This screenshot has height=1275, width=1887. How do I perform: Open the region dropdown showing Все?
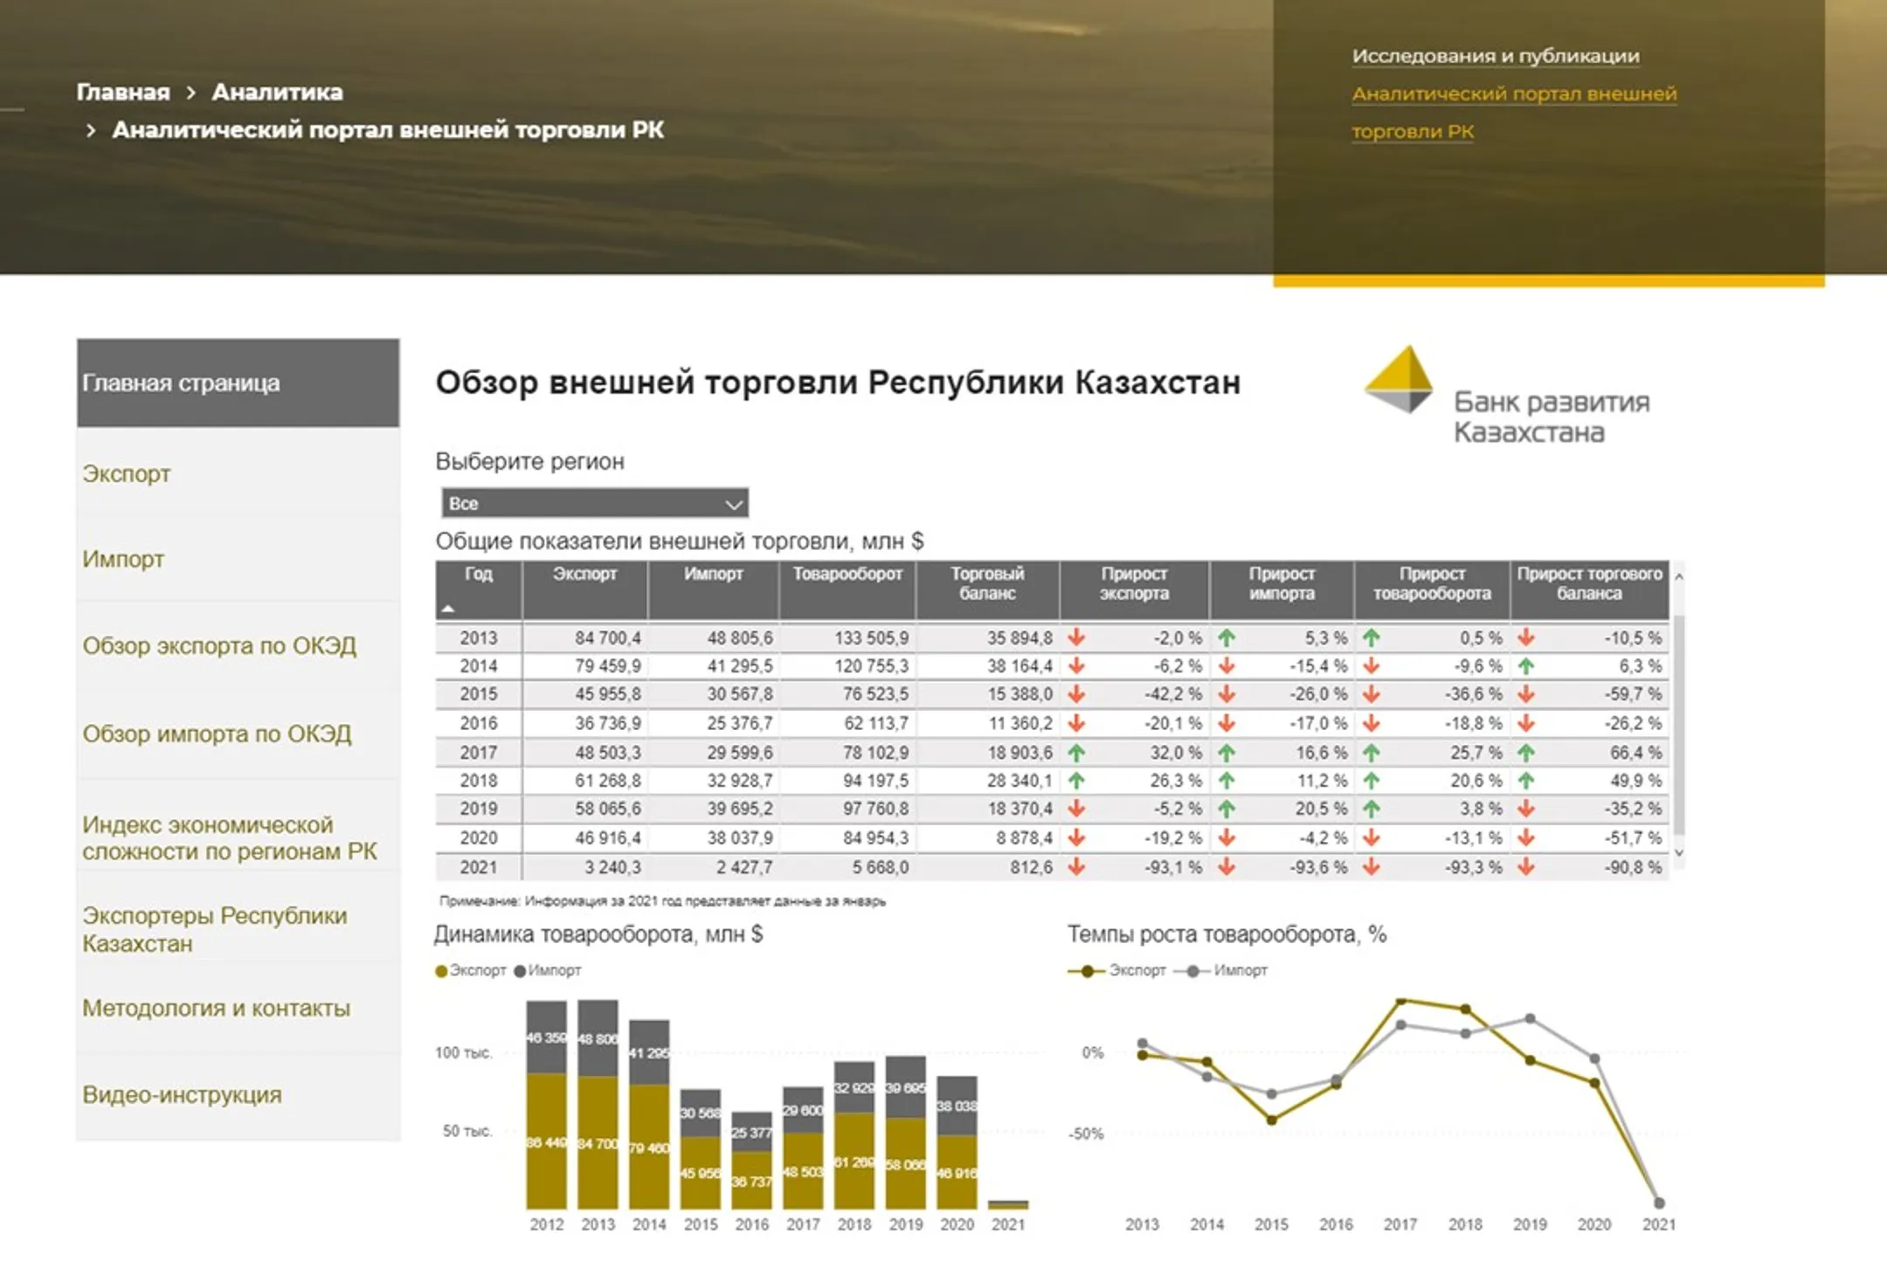[x=594, y=503]
